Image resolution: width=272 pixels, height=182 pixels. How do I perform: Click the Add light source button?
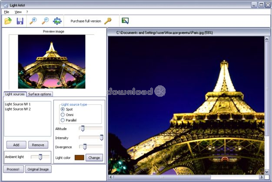pyautogui.click(x=17, y=145)
